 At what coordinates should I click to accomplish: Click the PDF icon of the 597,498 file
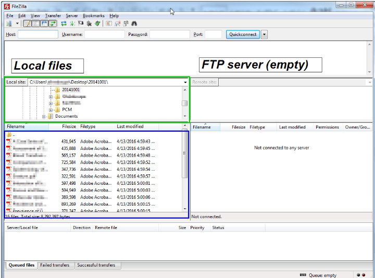click(9, 183)
